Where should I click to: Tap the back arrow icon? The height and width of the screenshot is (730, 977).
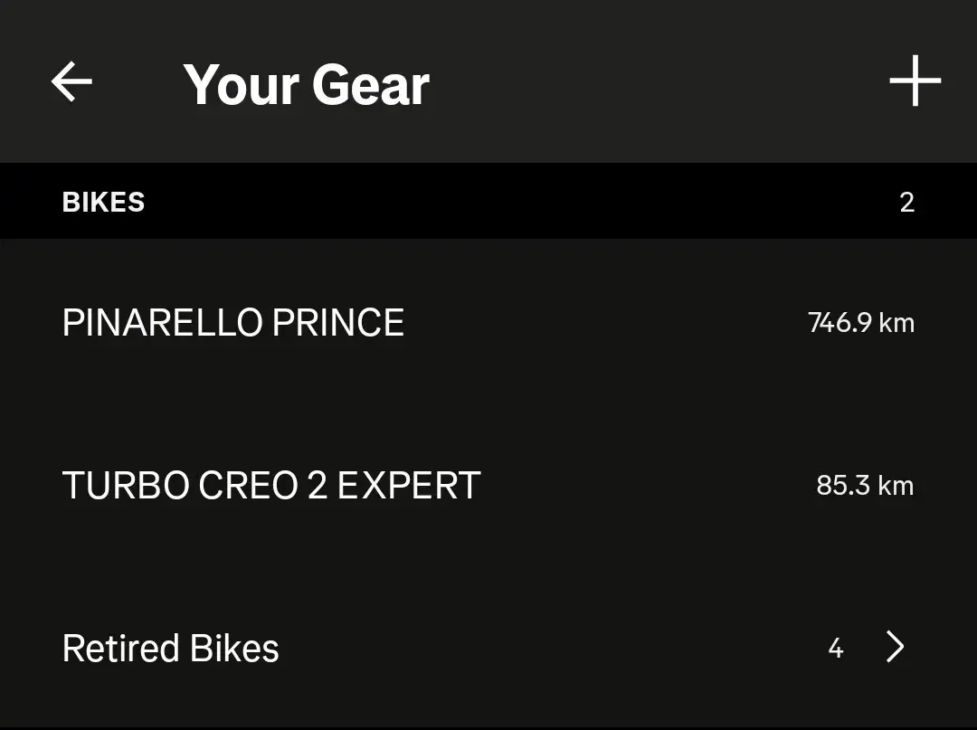(71, 82)
